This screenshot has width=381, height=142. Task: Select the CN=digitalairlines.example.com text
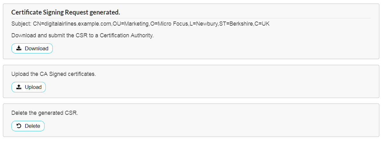pyautogui.click(x=73, y=24)
